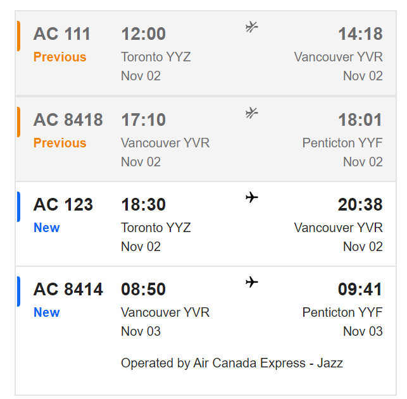Select Penticton YYF destination on Nov 03 flight

342,312
